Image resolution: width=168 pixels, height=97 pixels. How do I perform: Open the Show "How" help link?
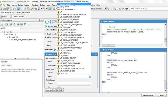pos(52,26)
